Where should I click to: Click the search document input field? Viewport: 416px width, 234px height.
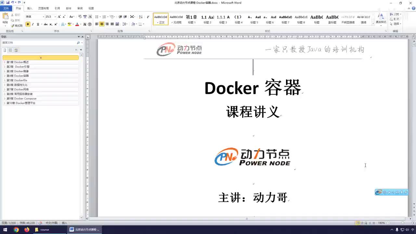click(38, 43)
